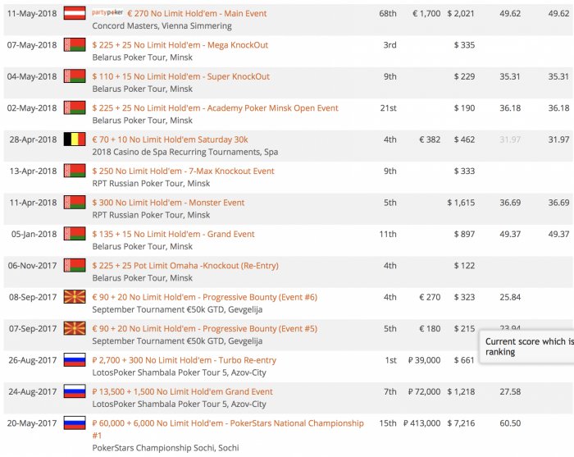
Task: Open the Super KnockOut tournament link
Action: pos(180,76)
